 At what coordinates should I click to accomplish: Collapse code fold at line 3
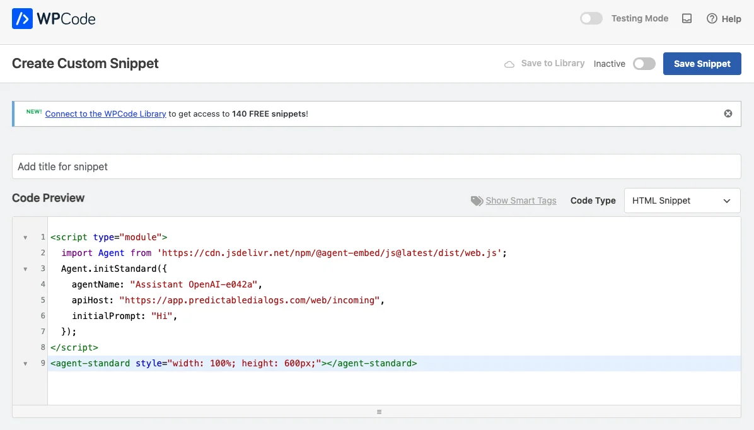click(x=25, y=269)
